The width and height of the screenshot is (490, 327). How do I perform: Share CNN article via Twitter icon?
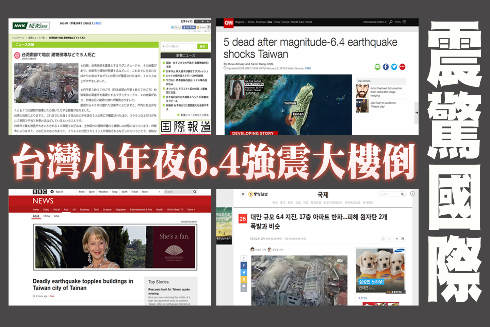coord(394,67)
